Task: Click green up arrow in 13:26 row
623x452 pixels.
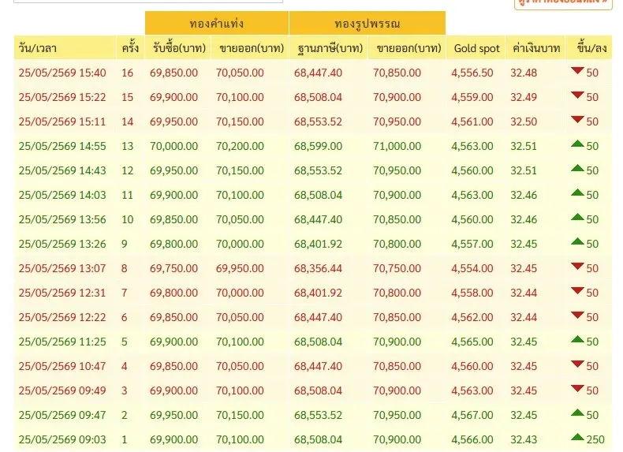Action: click(577, 241)
